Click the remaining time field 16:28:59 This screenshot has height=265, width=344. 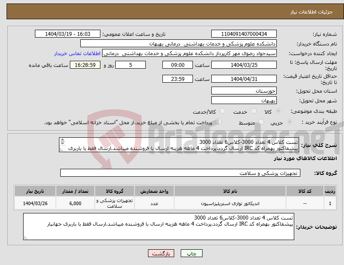click(x=85, y=65)
